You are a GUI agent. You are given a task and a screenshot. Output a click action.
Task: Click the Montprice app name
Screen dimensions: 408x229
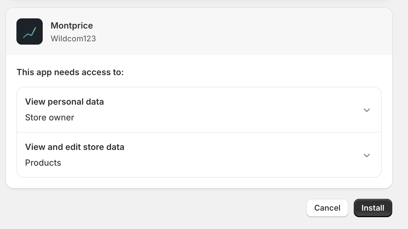tap(72, 26)
